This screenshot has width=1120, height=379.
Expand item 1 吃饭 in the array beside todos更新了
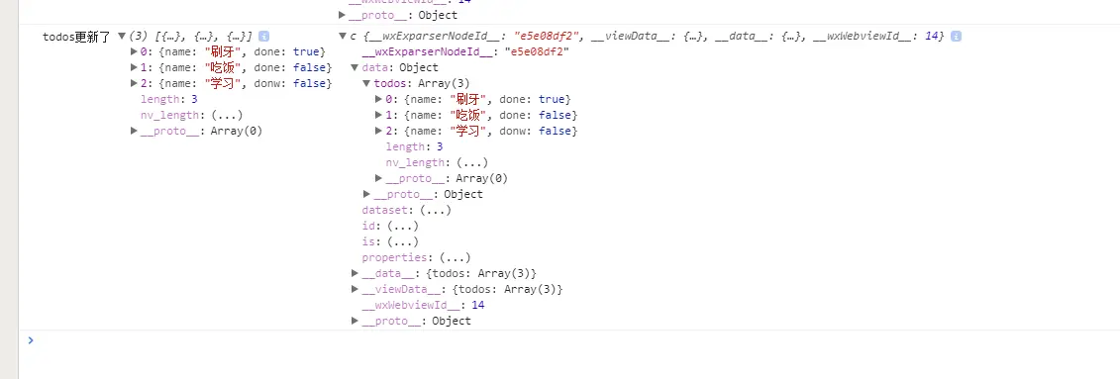pos(134,67)
